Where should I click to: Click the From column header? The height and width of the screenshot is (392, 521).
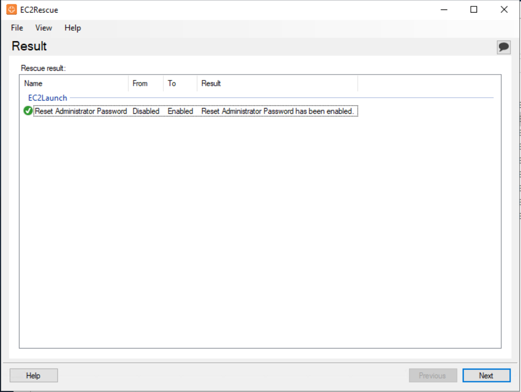tap(146, 84)
